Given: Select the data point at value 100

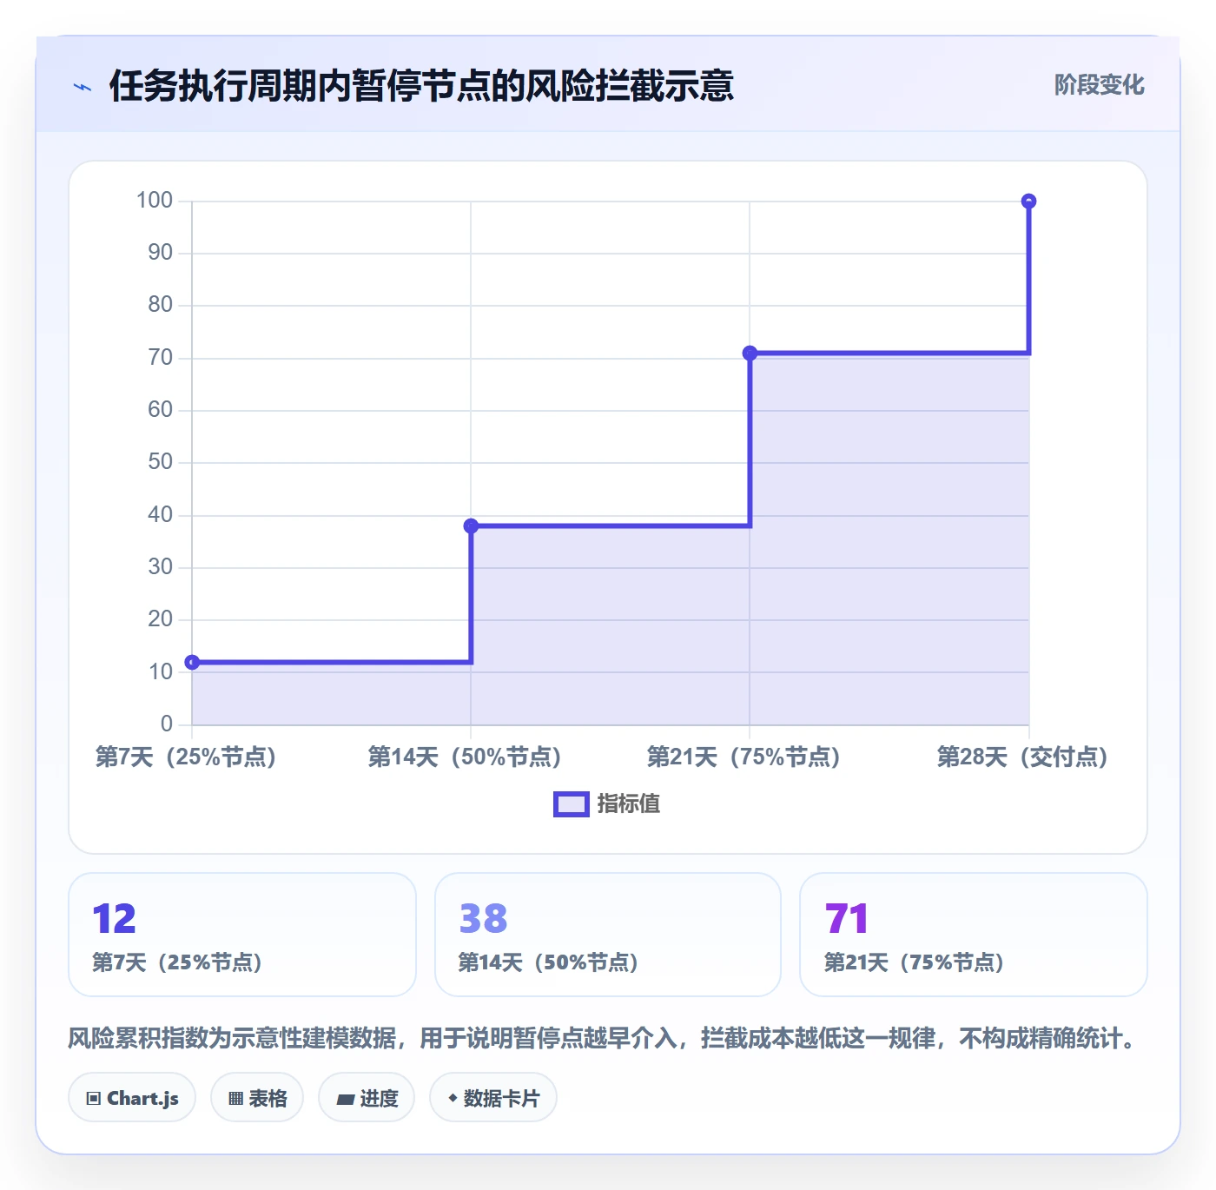Looking at the screenshot, I should tap(1028, 202).
